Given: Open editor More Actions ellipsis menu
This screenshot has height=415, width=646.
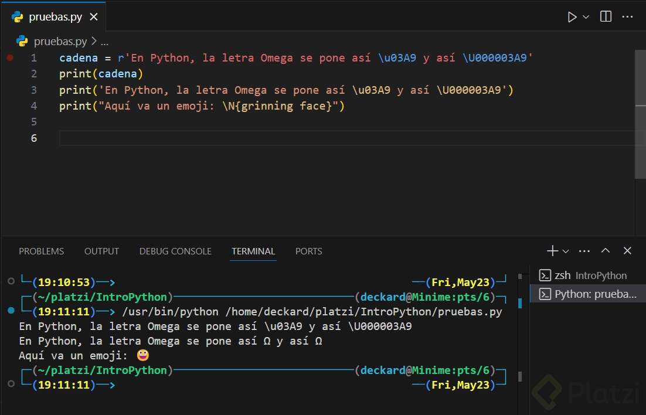Looking at the screenshot, I should pyautogui.click(x=627, y=17).
